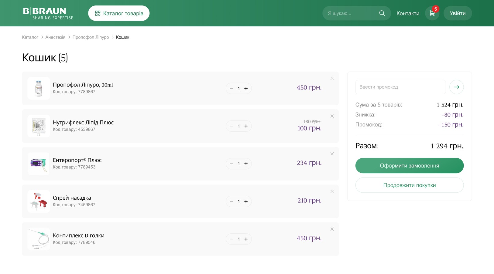Go to Анестезія breadcrumb

point(55,37)
